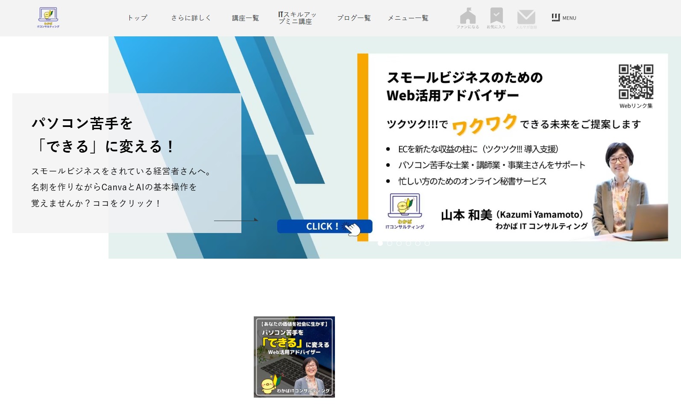
Task: Click the メルマガ登録 envelope icon
Action: pyautogui.click(x=526, y=18)
